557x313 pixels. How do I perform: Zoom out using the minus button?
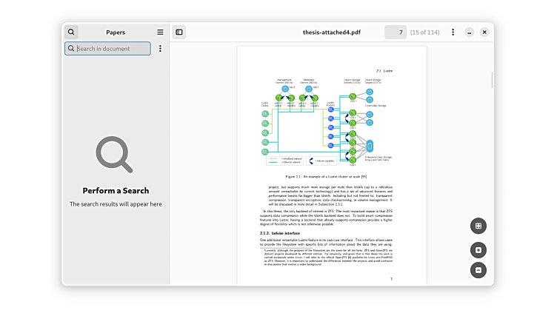[x=478, y=270]
